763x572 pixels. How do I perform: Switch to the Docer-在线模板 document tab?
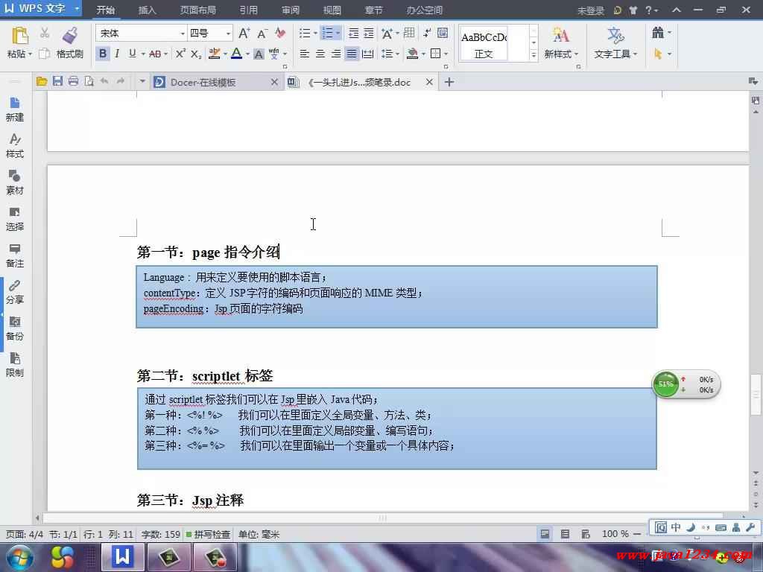pyautogui.click(x=203, y=82)
